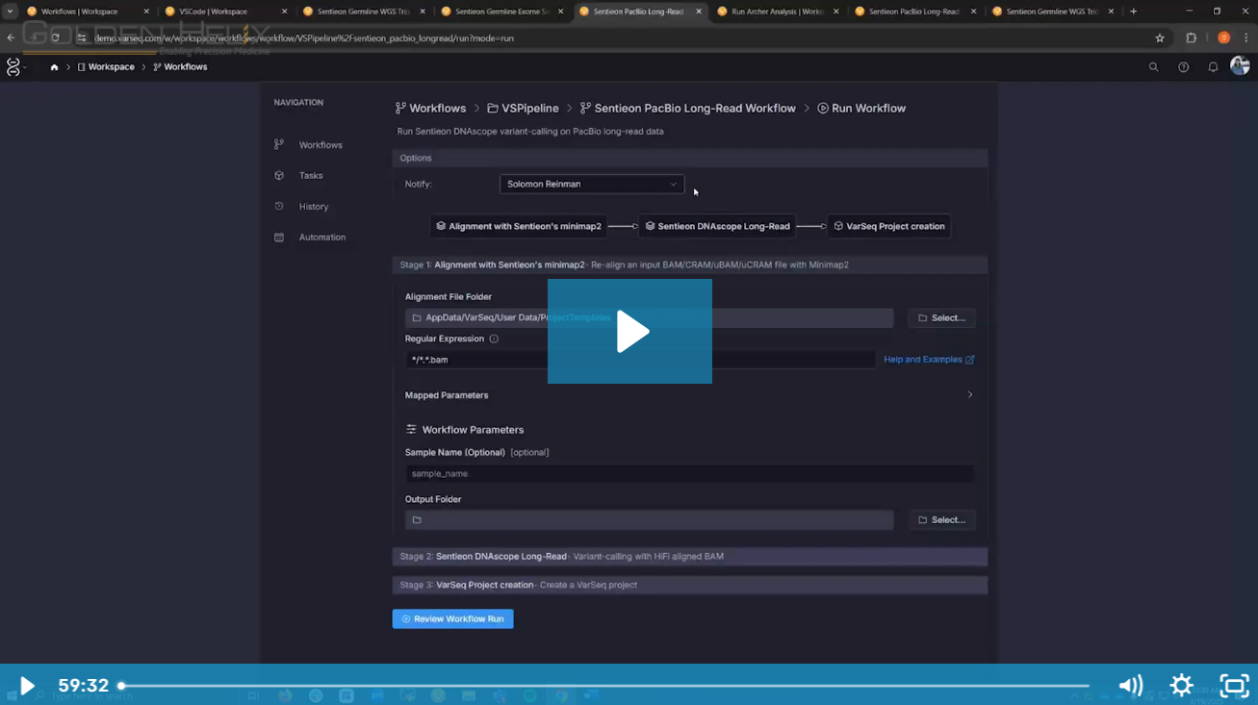Image resolution: width=1258 pixels, height=705 pixels.
Task: Click the Review Workflow Run button
Action: coord(453,619)
